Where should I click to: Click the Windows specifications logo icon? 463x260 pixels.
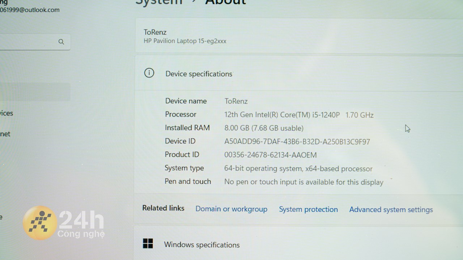click(148, 243)
